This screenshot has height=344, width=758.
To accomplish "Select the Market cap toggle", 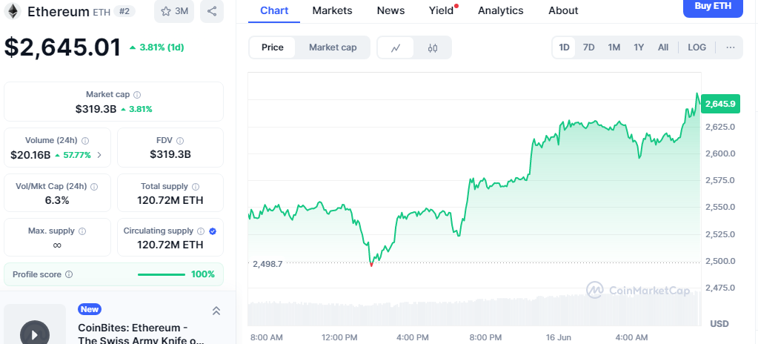I will (x=333, y=47).
